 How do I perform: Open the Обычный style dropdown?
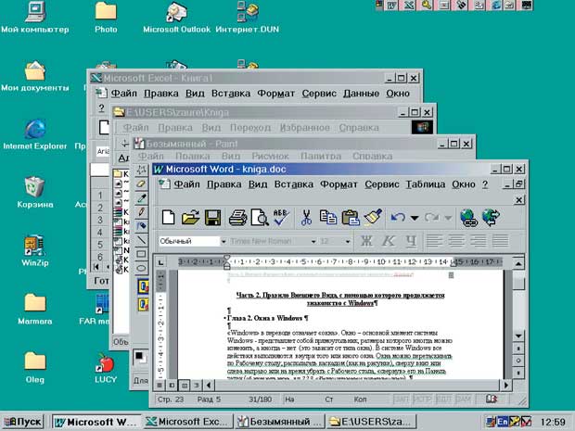coord(224,241)
